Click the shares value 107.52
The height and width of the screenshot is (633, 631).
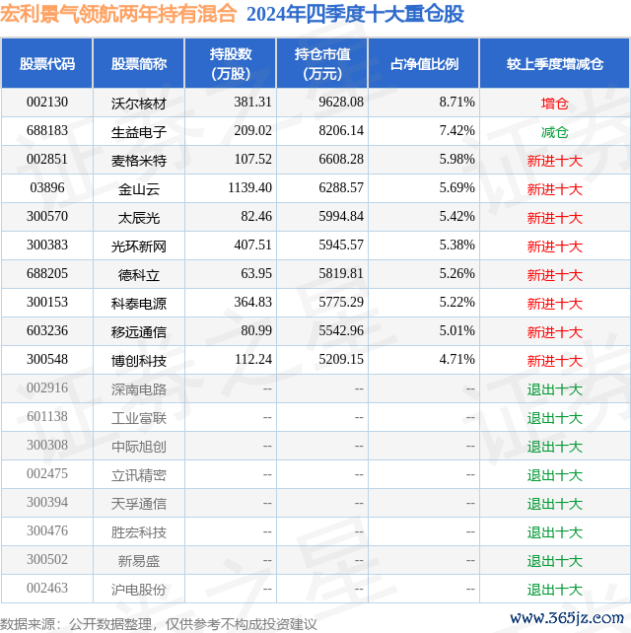pyautogui.click(x=253, y=160)
